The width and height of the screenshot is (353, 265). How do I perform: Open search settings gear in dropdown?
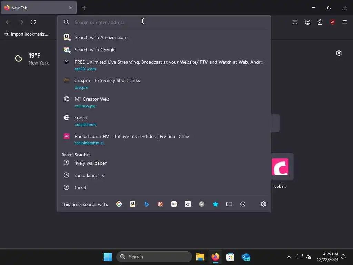coord(264,204)
